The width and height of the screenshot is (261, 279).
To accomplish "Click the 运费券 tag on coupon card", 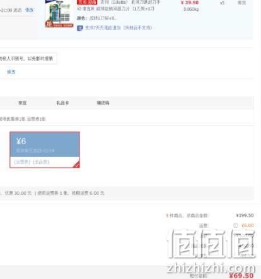I will click(22, 162).
